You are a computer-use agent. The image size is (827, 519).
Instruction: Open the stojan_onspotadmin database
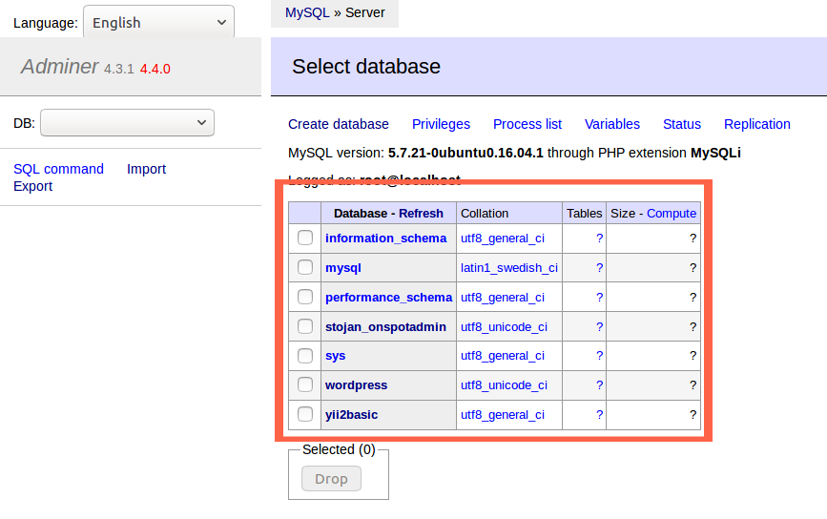point(385,326)
